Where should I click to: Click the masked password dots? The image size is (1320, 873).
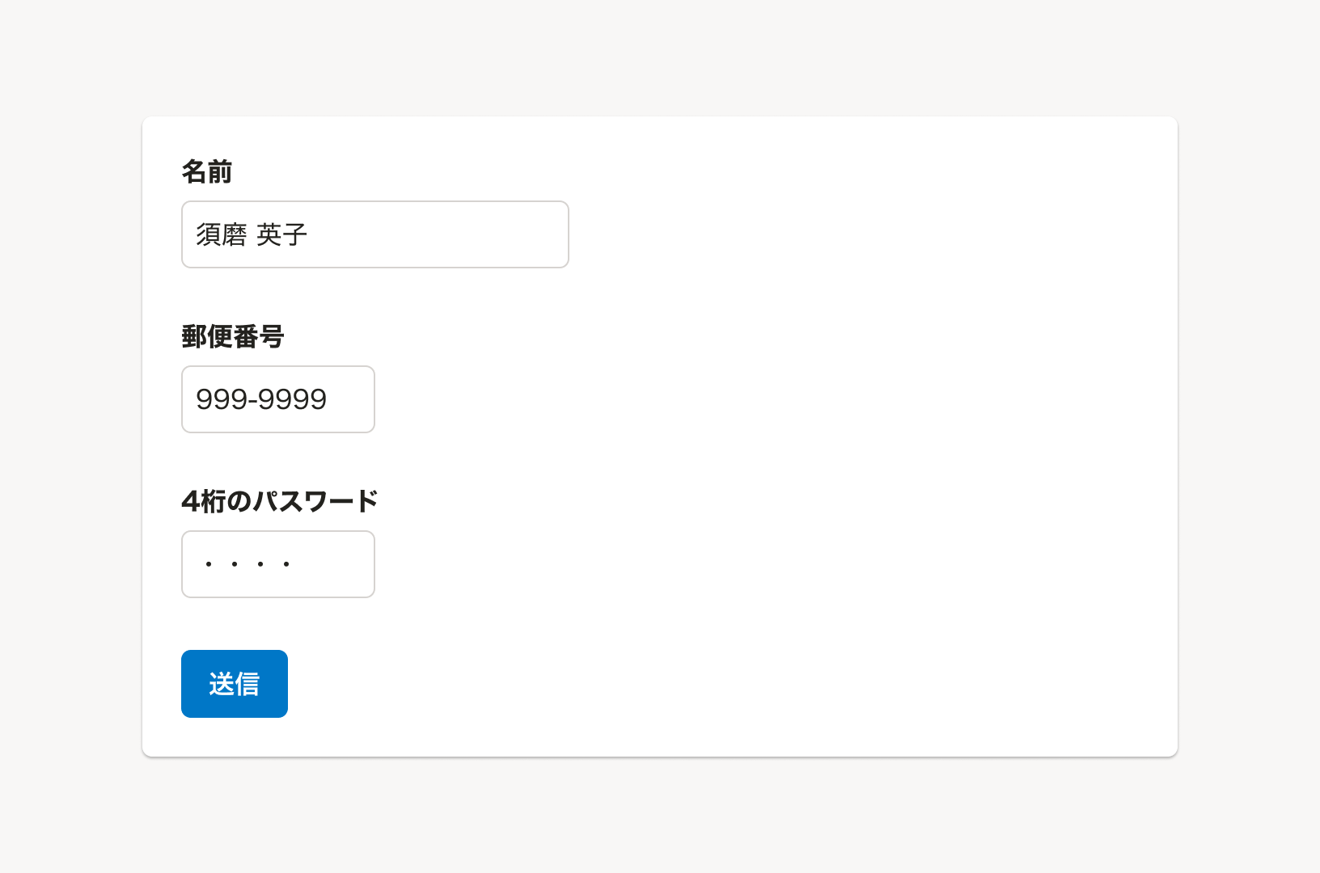click(247, 564)
